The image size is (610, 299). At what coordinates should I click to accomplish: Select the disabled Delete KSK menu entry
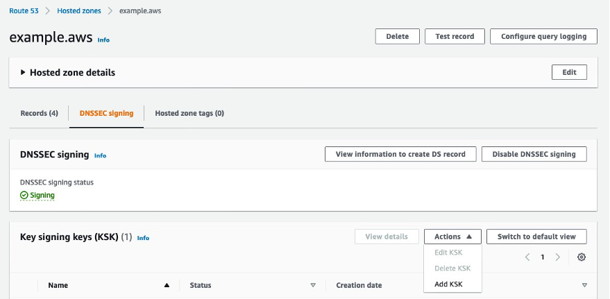452,268
